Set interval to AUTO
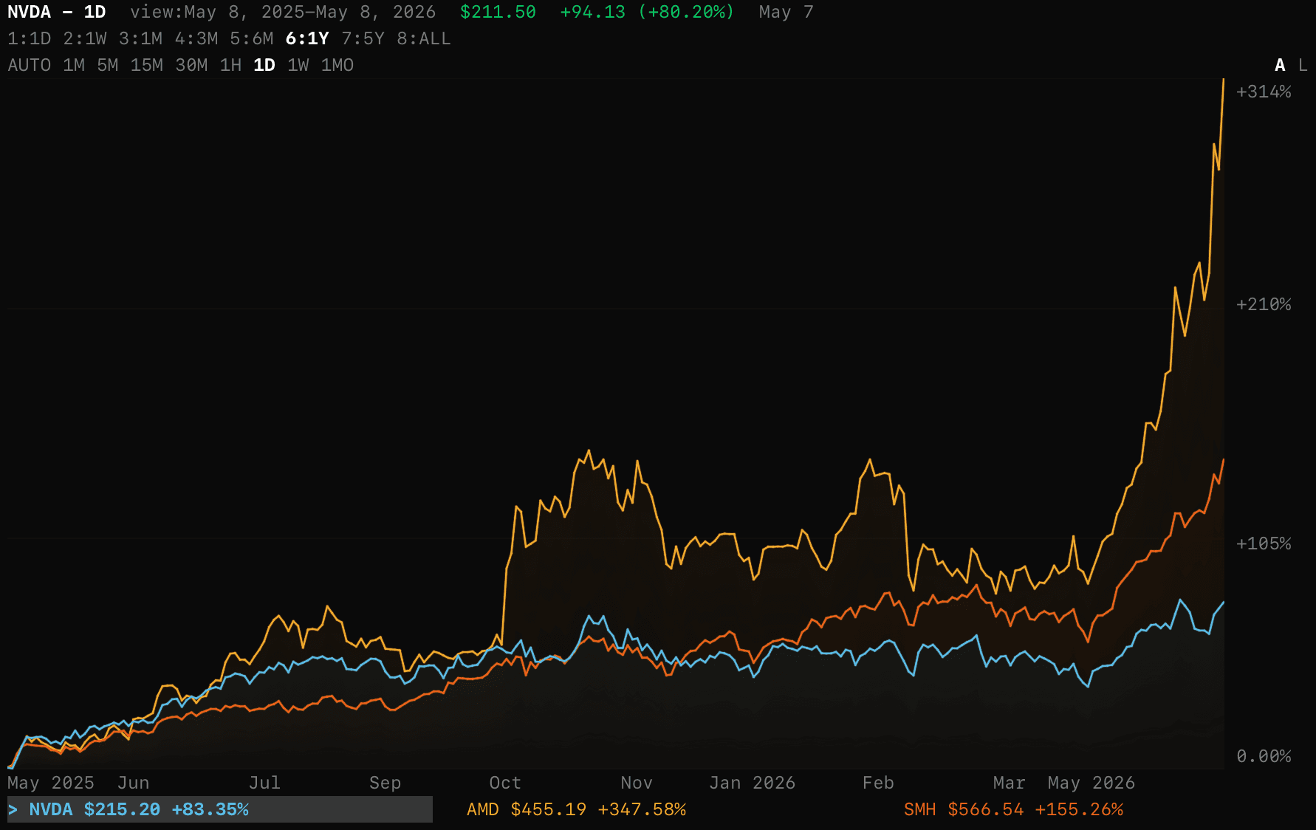Viewport: 1316px width, 830px height. click(x=30, y=65)
